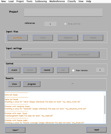This screenshot has height=134, width=111.
Task: Click the table input button
Action: 43,38
